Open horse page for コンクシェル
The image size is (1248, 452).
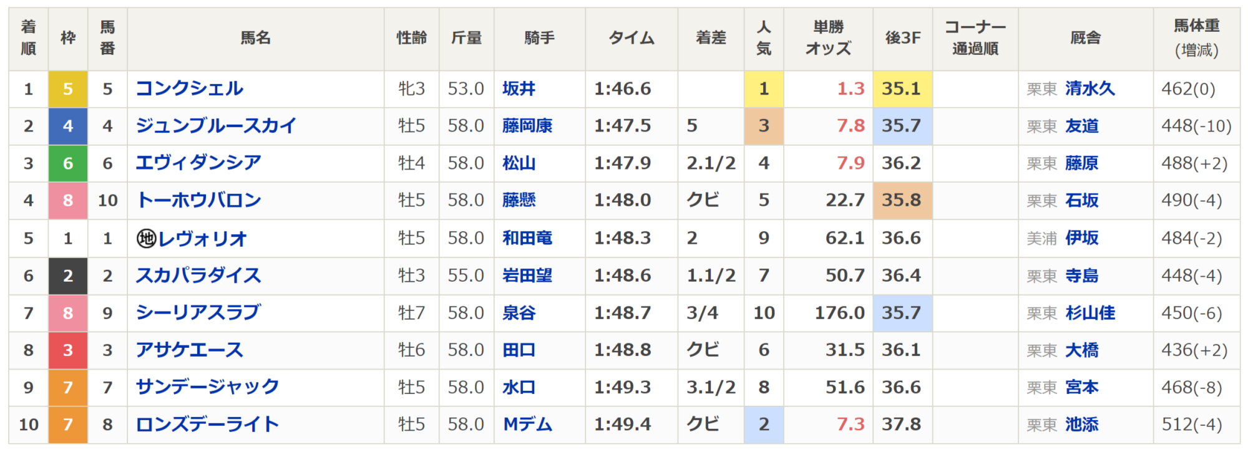189,89
